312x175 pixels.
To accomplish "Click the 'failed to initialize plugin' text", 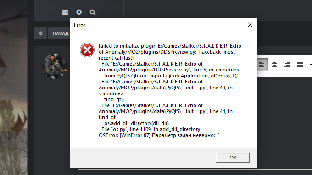I will click(128, 46).
